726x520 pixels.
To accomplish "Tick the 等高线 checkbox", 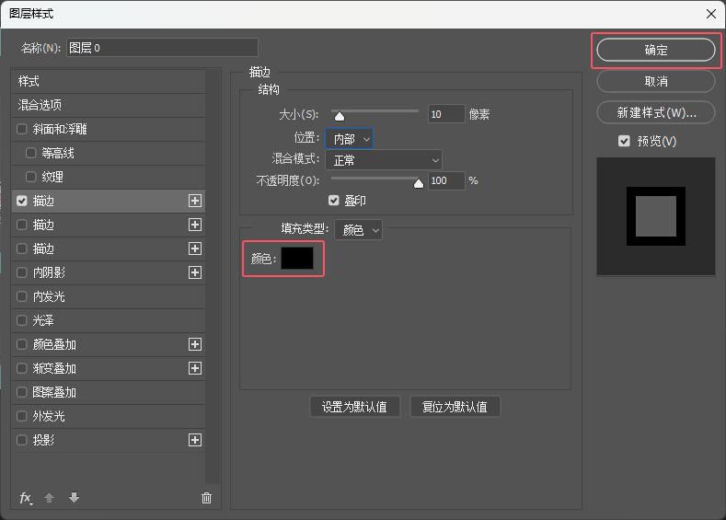I will click(x=31, y=153).
